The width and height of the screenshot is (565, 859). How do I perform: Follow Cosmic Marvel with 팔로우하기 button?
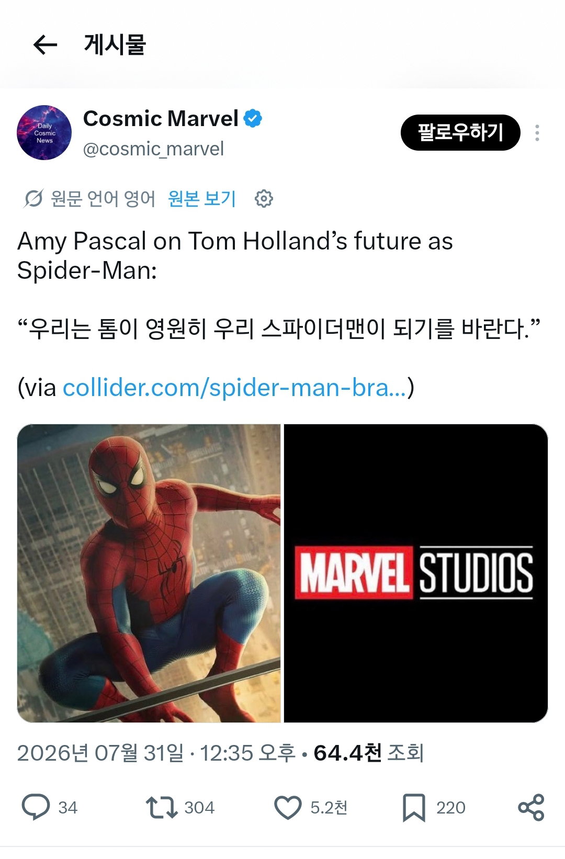coord(460,132)
